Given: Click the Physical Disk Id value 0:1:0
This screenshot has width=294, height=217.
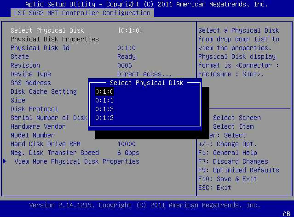Looking at the screenshot, I should (127, 48).
